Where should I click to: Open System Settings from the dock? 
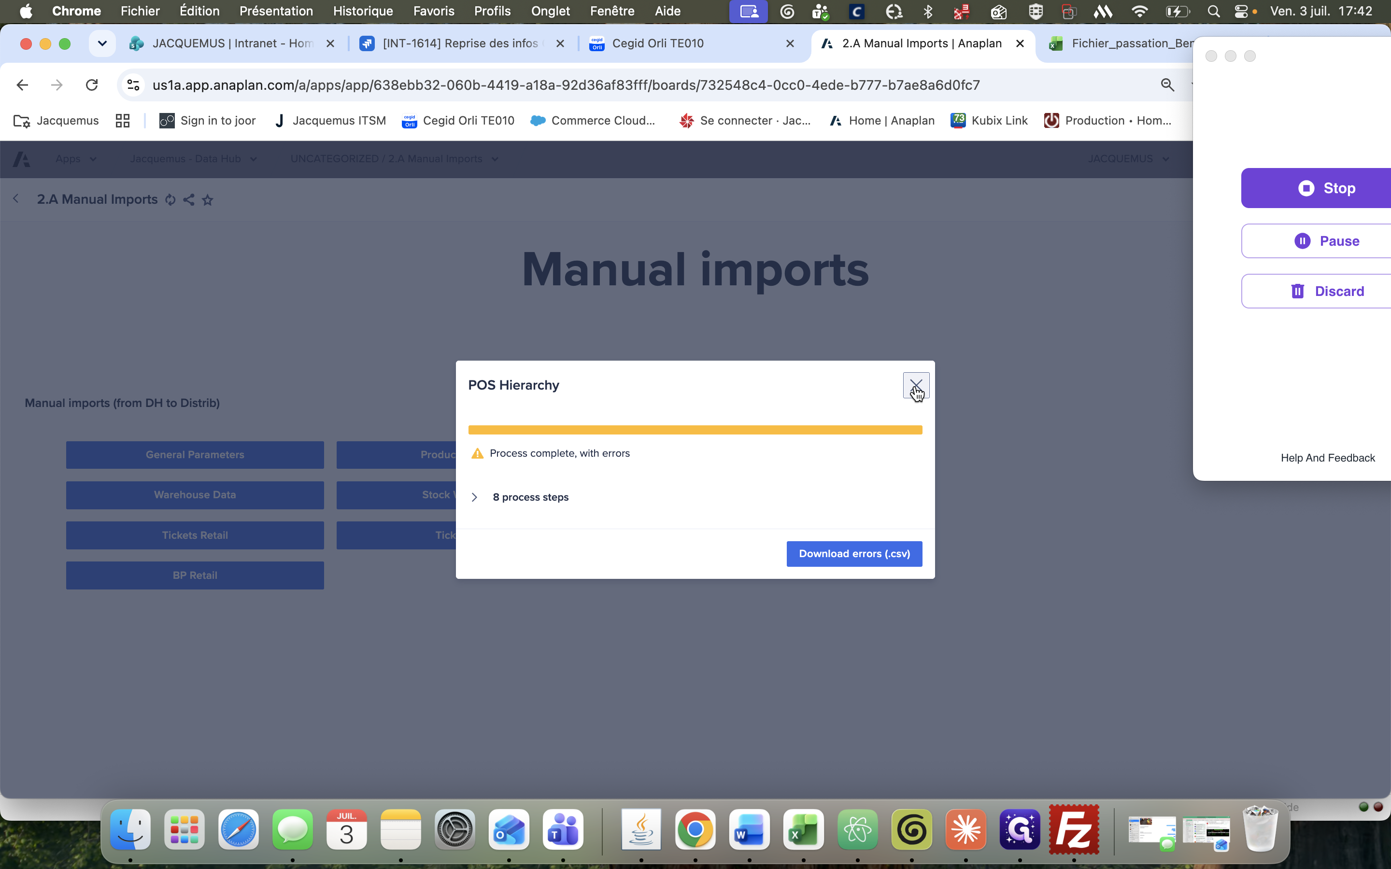454,829
